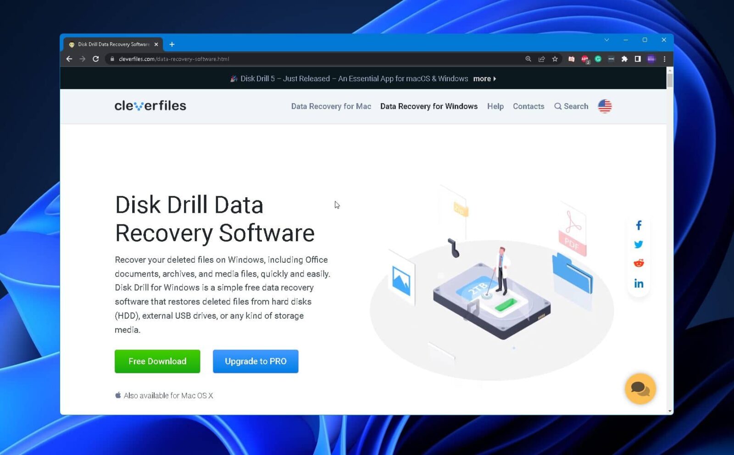Bookmark the page using the star icon

tap(555, 59)
